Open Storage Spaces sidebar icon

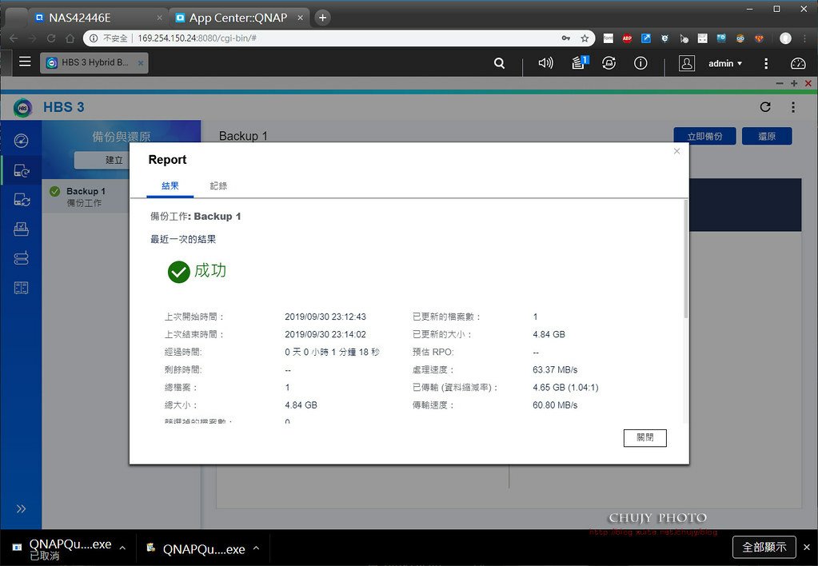pos(21,258)
